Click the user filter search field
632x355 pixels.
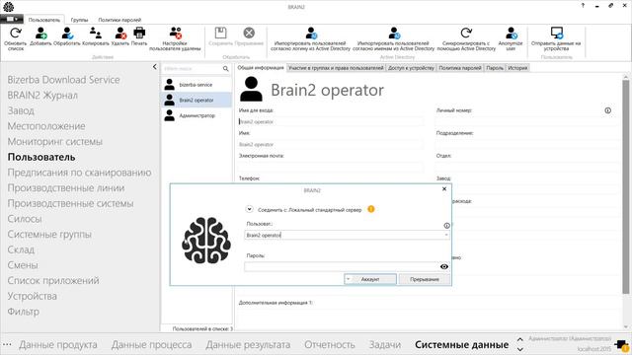click(x=193, y=69)
